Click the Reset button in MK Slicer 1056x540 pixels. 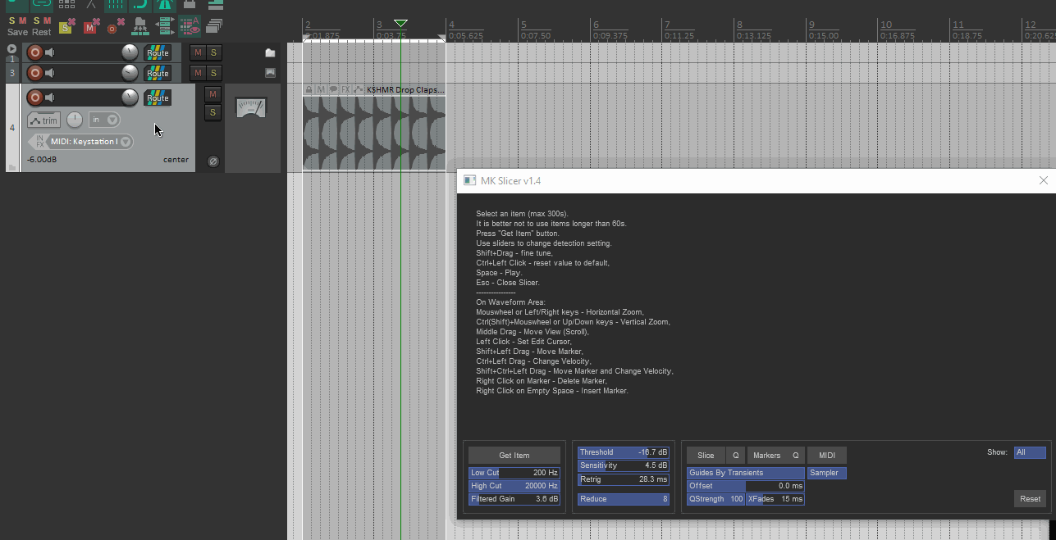1030,498
